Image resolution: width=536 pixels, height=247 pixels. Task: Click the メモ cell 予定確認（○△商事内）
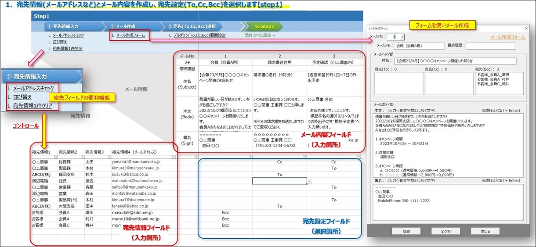click(x=334, y=62)
